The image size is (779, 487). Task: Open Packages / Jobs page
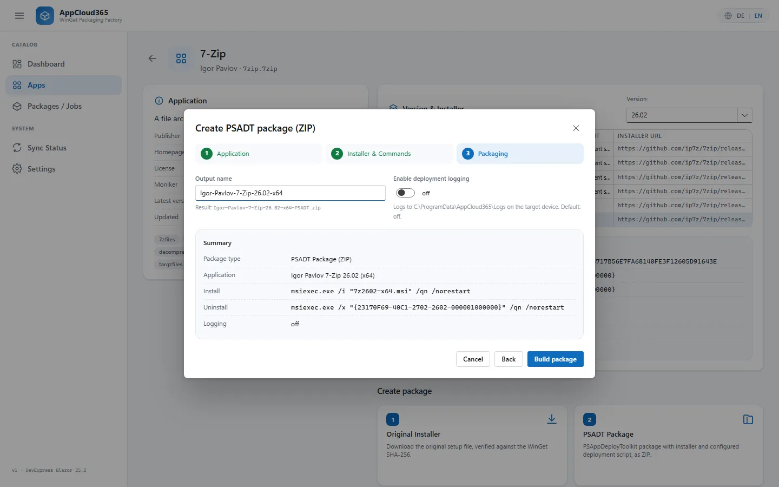pyautogui.click(x=64, y=106)
